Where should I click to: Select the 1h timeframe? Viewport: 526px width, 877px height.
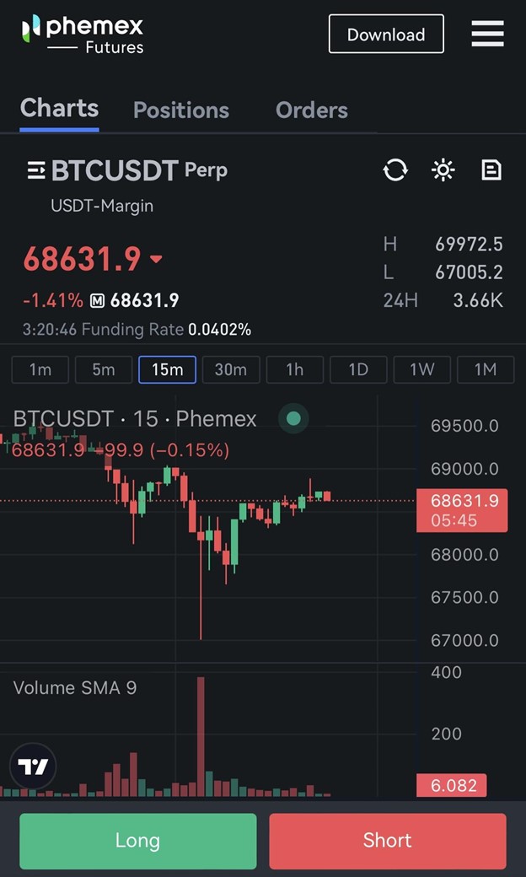pyautogui.click(x=294, y=369)
